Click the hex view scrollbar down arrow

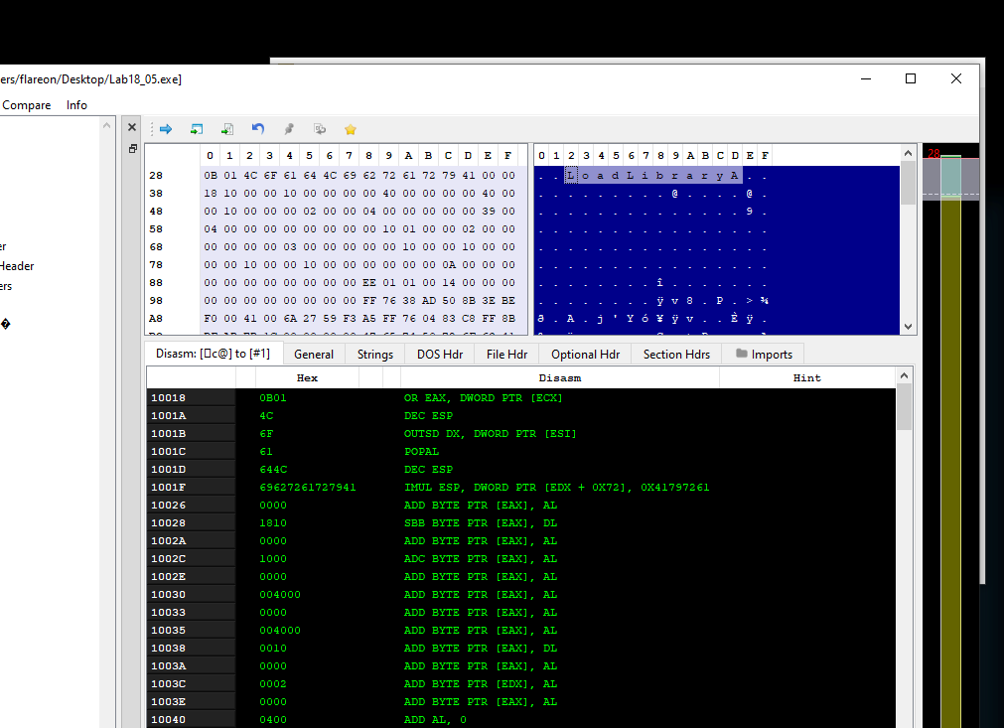(x=908, y=327)
